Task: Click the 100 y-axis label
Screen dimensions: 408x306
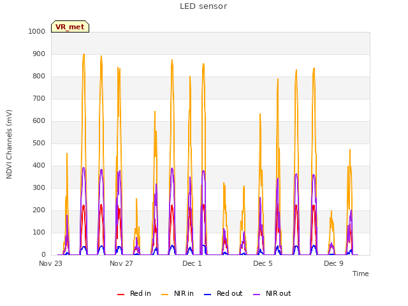Action: (39, 232)
